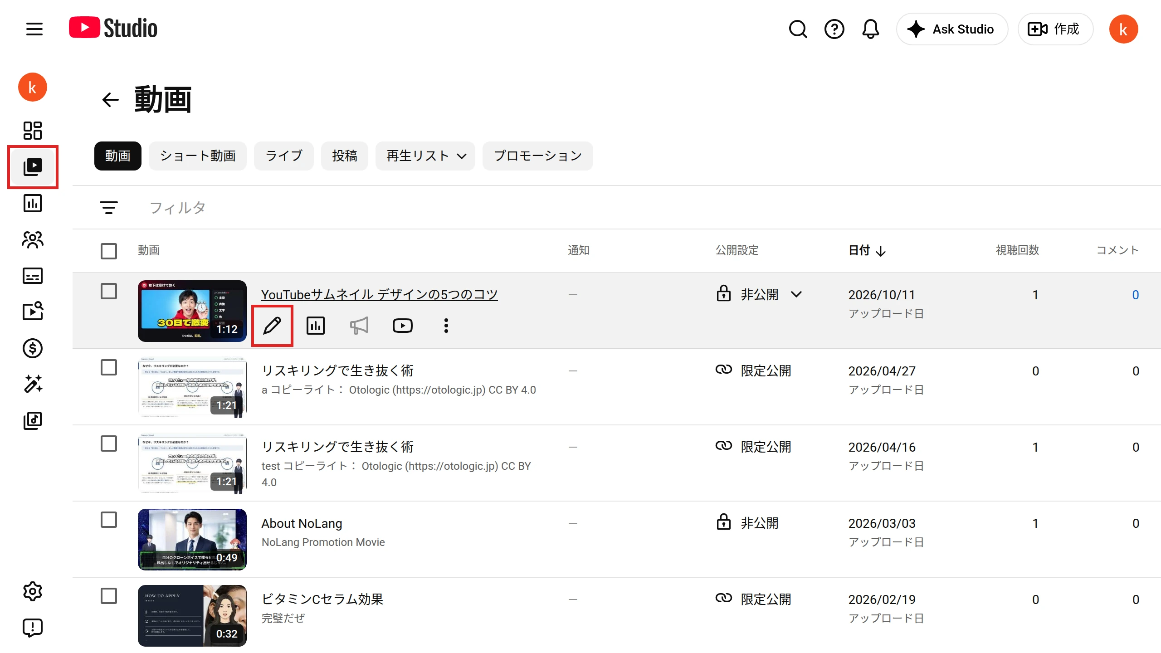Switch to the ショート動画 tab

click(198, 156)
